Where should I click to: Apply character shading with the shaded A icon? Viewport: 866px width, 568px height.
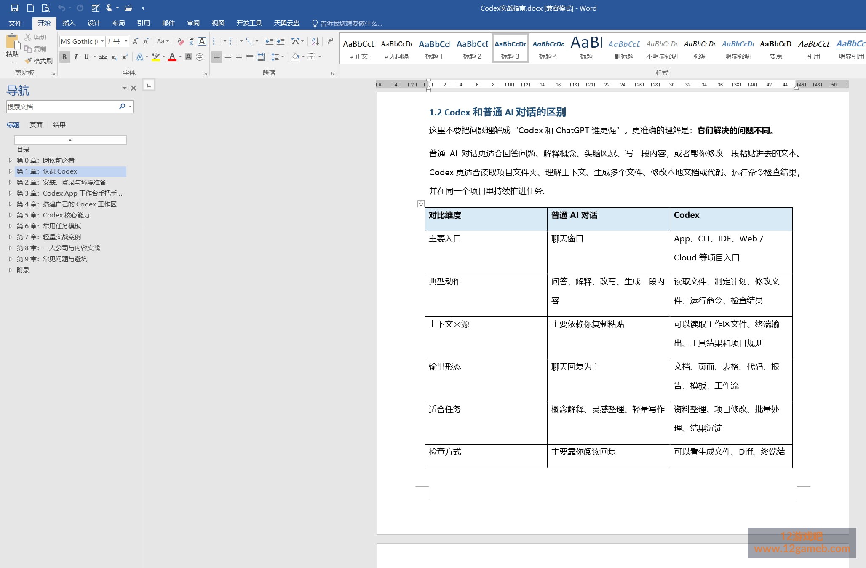tap(189, 57)
